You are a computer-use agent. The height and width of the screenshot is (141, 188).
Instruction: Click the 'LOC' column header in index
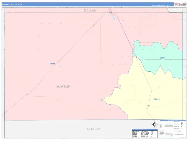click(152, 131)
